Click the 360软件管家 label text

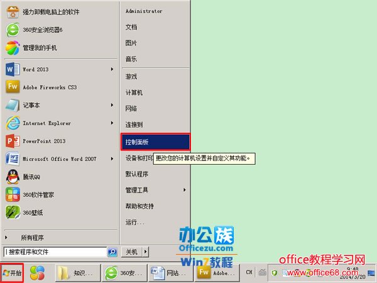[x=38, y=195]
